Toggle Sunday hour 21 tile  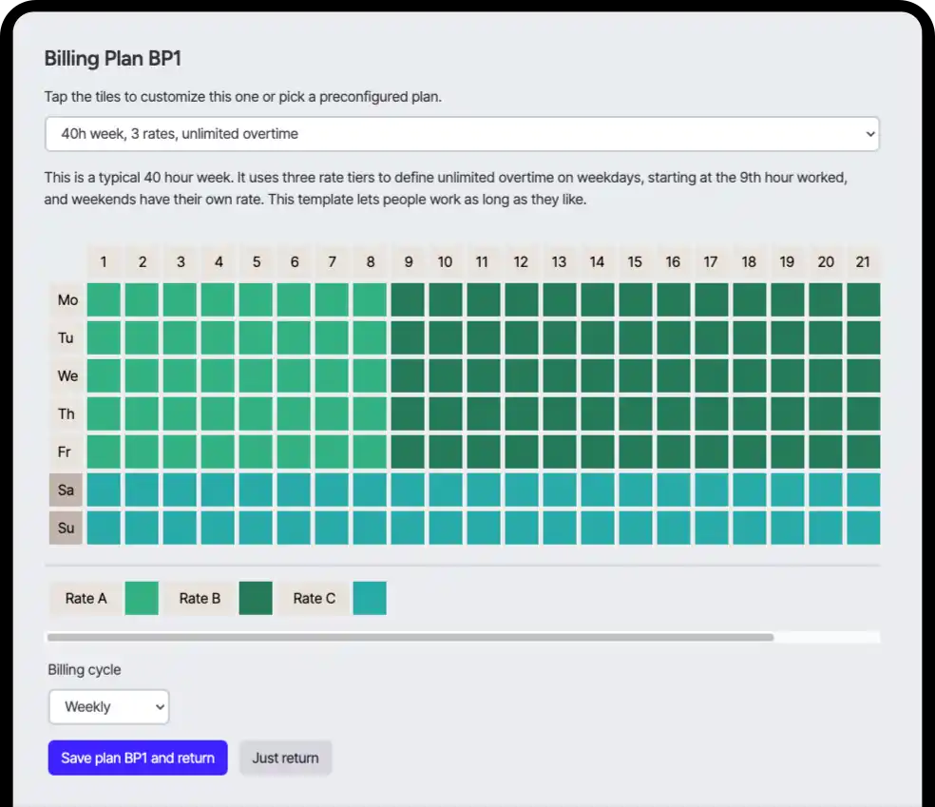point(863,528)
